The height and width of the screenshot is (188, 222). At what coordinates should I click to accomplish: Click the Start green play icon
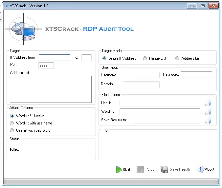119,170
